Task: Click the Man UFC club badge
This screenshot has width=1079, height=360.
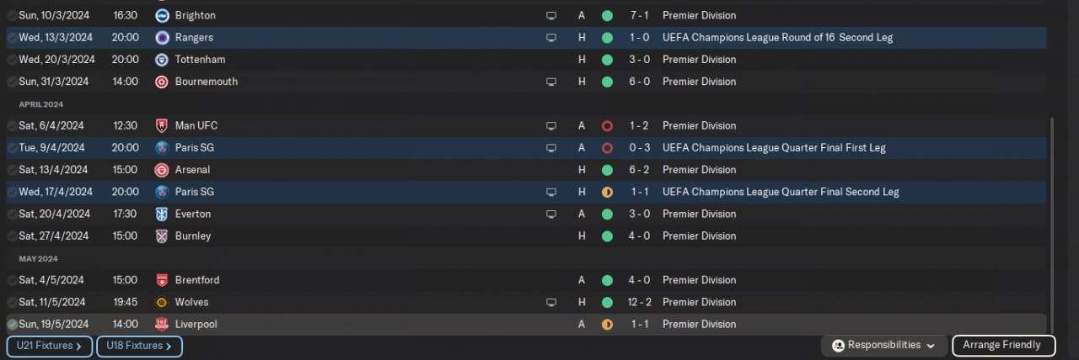Action: pyautogui.click(x=162, y=126)
